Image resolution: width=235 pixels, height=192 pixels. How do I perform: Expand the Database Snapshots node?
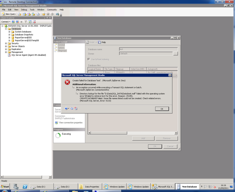9,35
